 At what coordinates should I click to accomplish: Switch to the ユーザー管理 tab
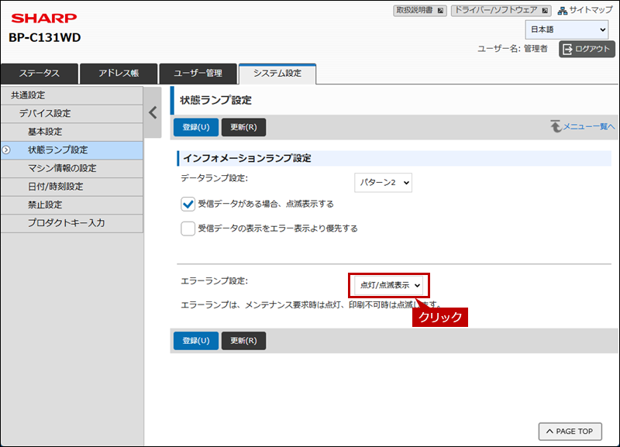[x=198, y=73]
